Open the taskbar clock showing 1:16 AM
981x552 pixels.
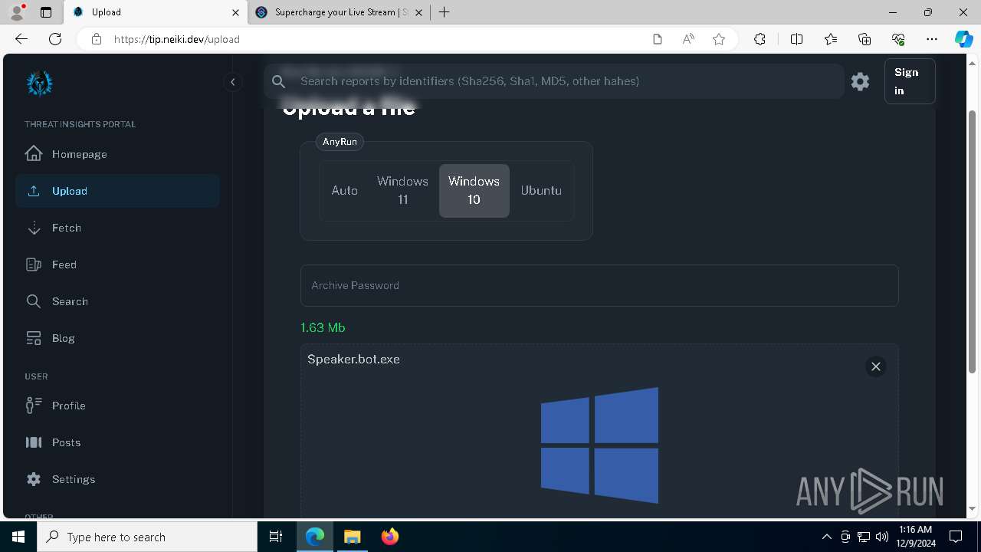coord(915,537)
